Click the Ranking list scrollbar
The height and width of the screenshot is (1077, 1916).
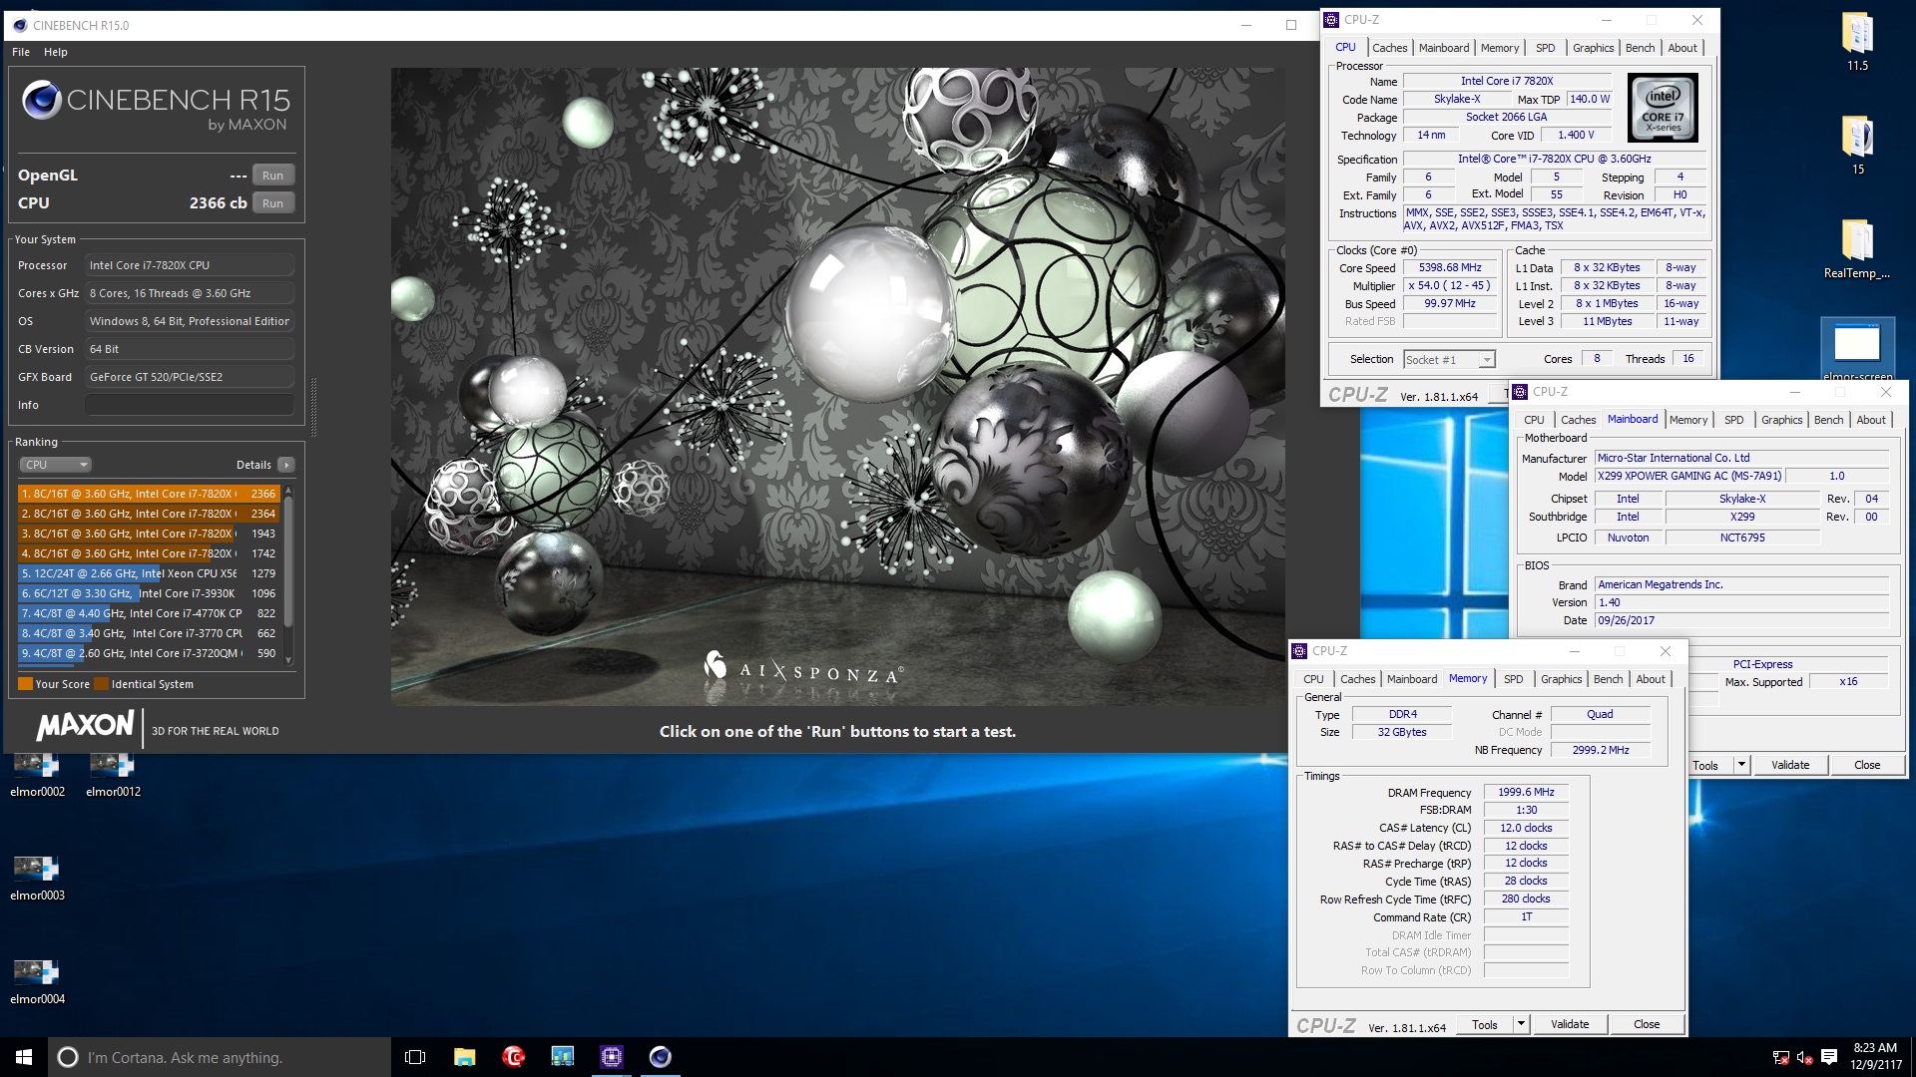tap(288, 561)
